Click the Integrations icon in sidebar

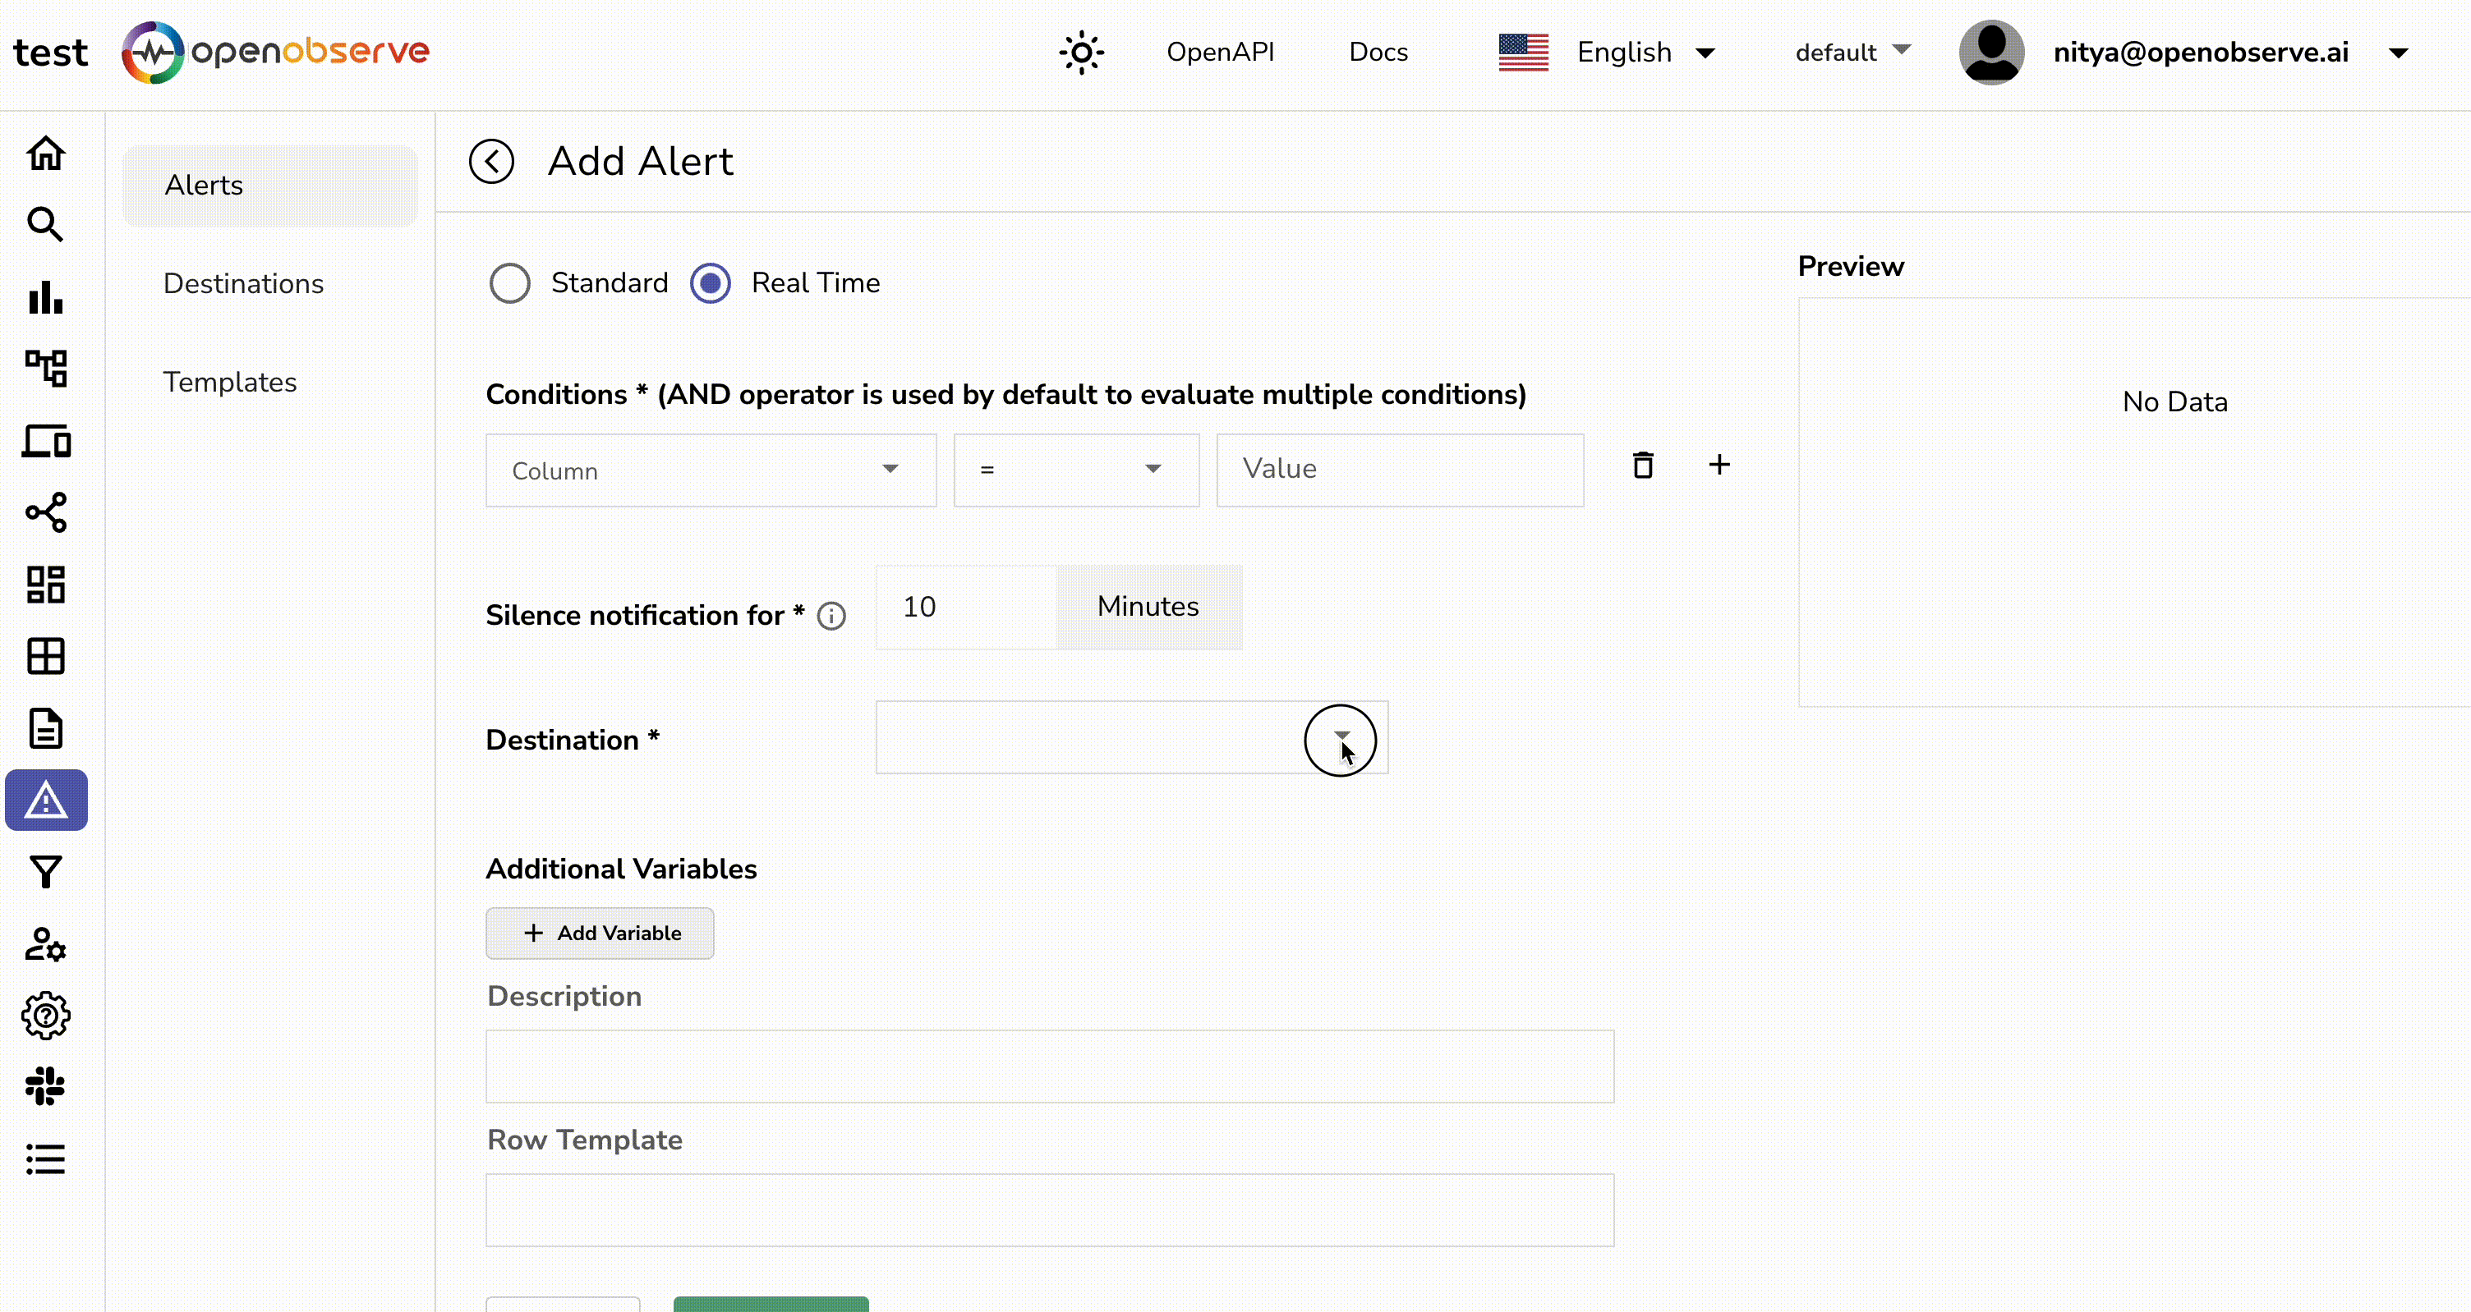[x=44, y=1086]
